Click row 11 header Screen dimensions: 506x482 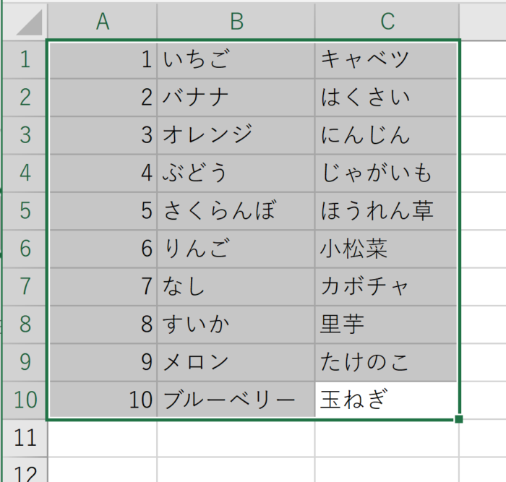pyautogui.click(x=25, y=437)
